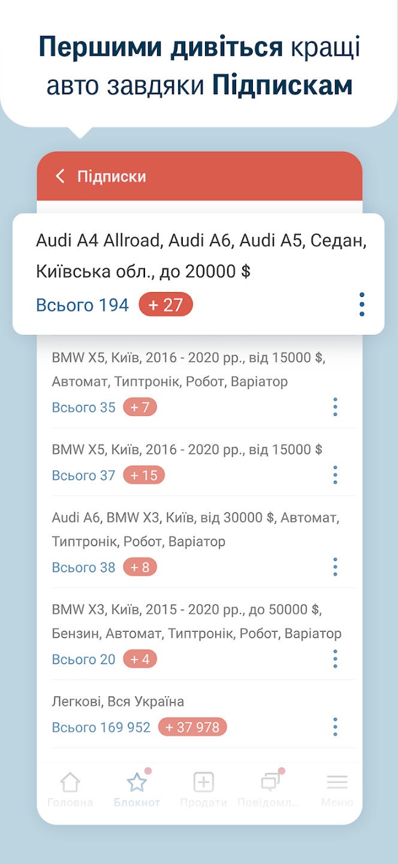This screenshot has width=398, height=864.
Task: Open the three-dot menu beside Всього 35
Action: [335, 407]
